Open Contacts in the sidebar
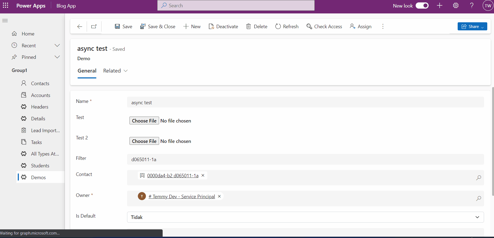 (40, 84)
